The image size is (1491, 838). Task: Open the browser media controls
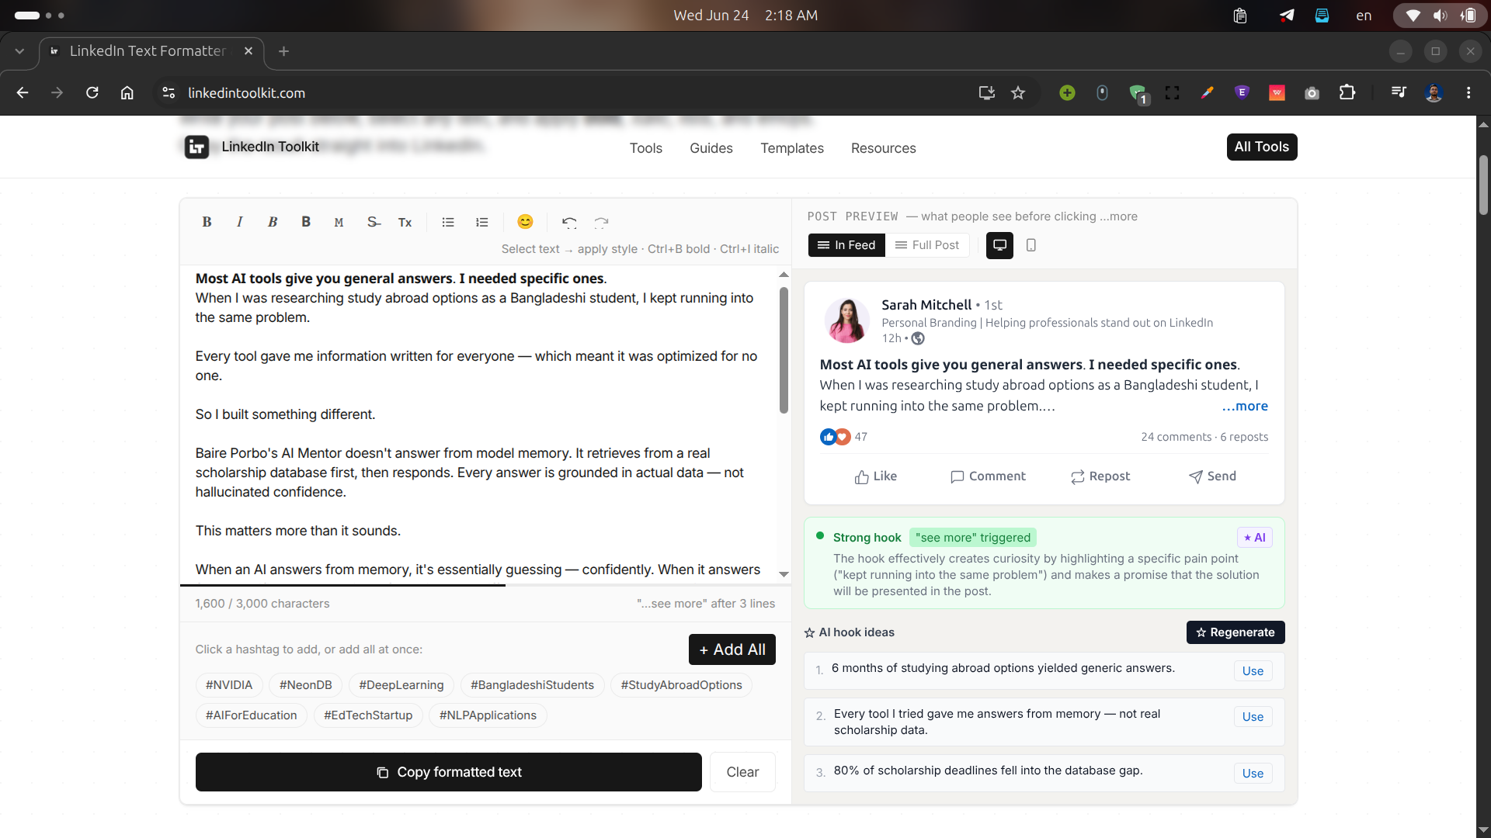click(x=1399, y=93)
